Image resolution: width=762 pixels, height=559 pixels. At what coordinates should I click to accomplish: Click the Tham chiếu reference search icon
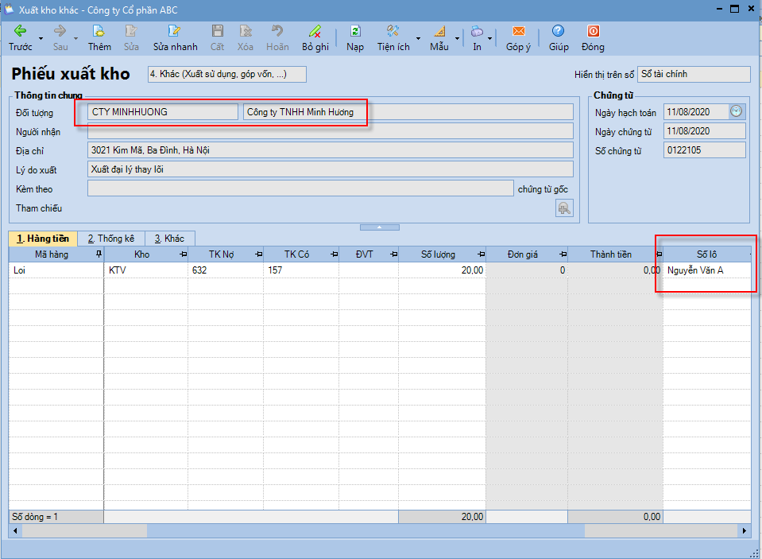(564, 208)
